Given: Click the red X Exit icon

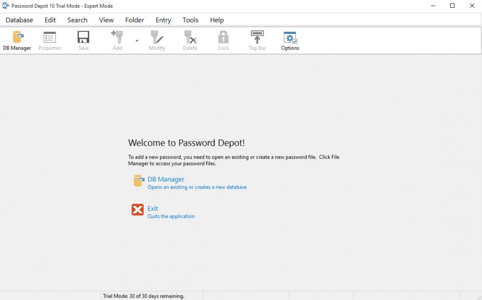Looking at the screenshot, I should pos(137,210).
